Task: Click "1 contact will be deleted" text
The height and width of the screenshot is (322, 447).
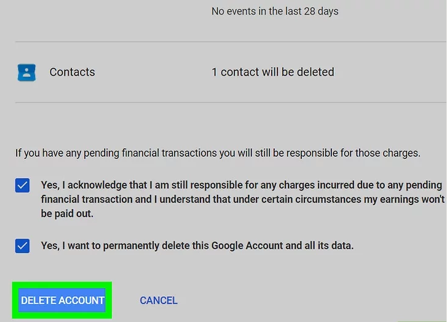Action: point(273,72)
